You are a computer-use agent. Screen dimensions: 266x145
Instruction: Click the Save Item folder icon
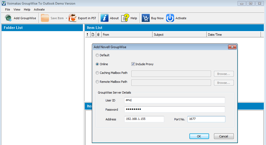45,18
